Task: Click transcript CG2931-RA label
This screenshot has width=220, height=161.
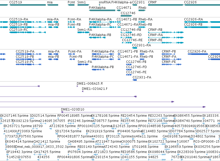Action: coord(142,45)
